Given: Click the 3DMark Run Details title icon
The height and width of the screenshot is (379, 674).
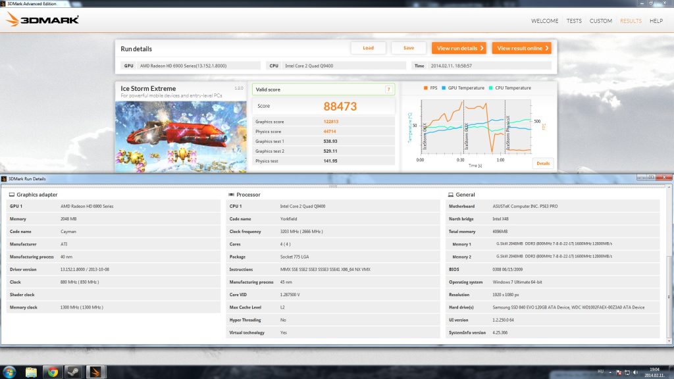Looking at the screenshot, I should click(x=4, y=179).
